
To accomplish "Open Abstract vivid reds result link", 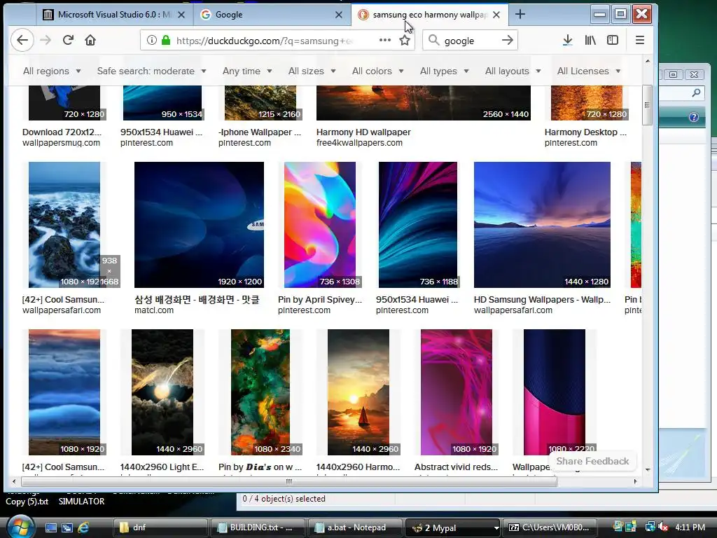I will click(456, 467).
